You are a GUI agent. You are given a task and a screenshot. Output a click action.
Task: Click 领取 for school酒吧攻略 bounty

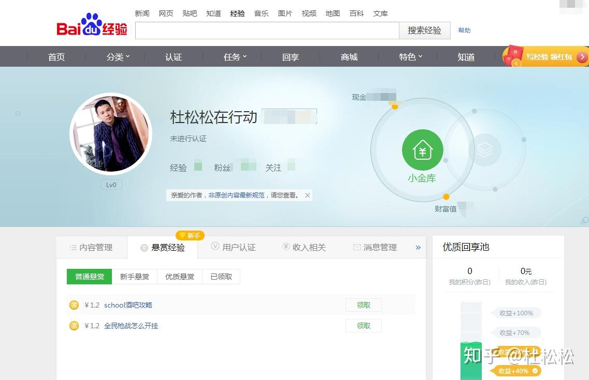[x=364, y=305]
